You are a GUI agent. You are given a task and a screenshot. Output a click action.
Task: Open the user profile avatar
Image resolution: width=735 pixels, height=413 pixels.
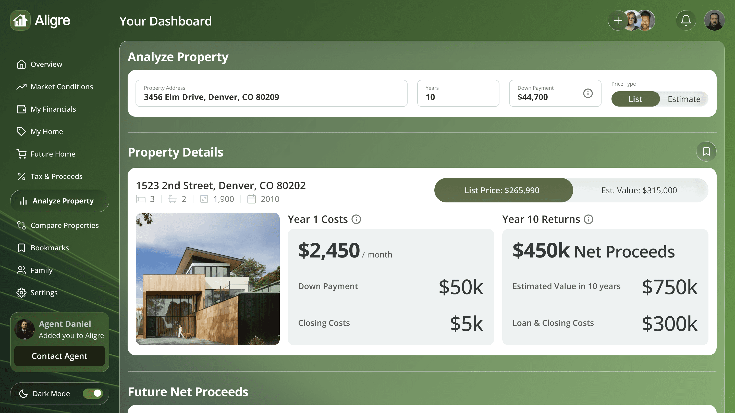(x=714, y=20)
